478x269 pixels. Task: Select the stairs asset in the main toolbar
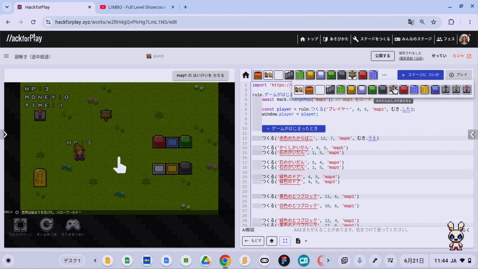pyautogui.click(x=290, y=75)
